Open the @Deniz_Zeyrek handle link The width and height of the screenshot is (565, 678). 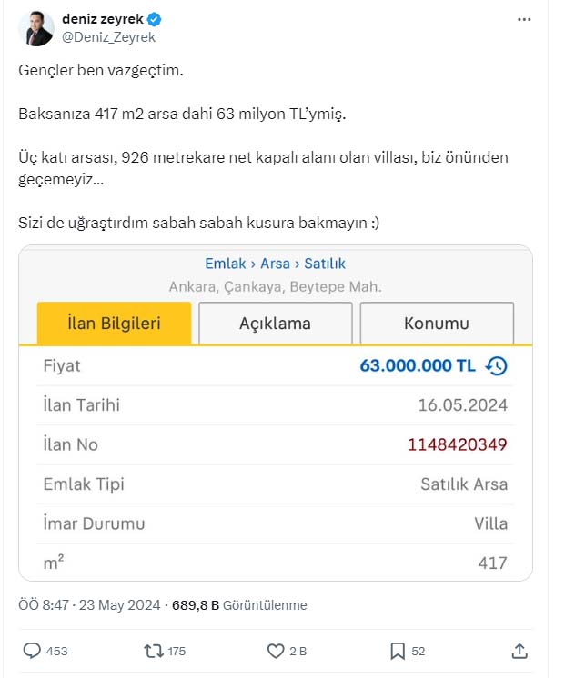(x=108, y=37)
